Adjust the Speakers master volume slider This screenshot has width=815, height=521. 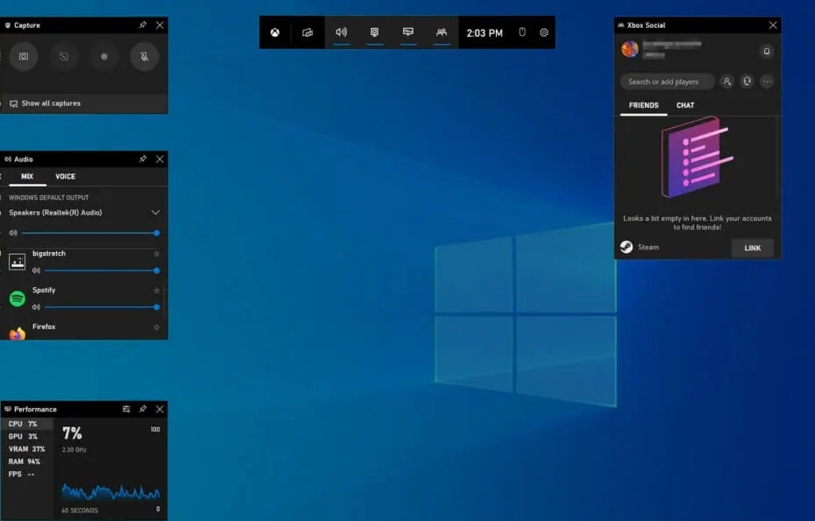90,233
